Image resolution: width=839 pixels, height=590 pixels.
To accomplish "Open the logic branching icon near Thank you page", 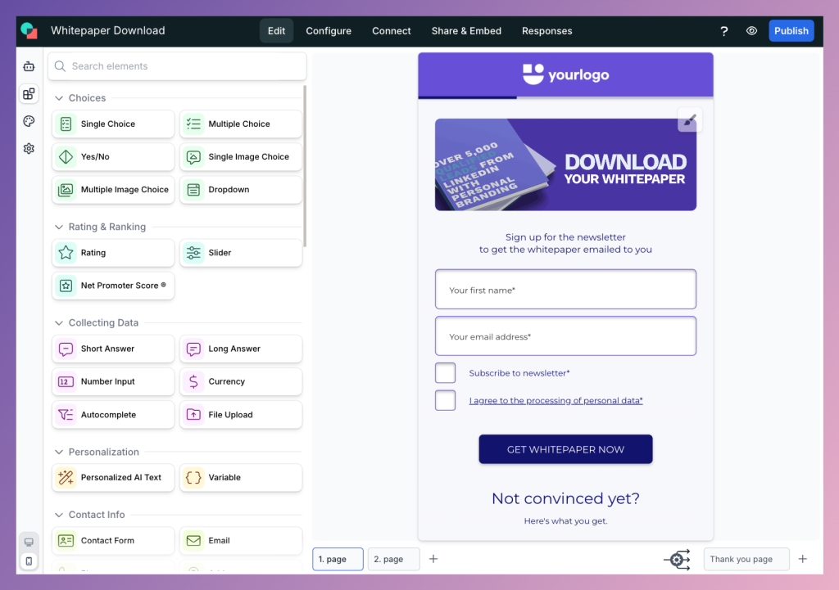I will 677,559.
